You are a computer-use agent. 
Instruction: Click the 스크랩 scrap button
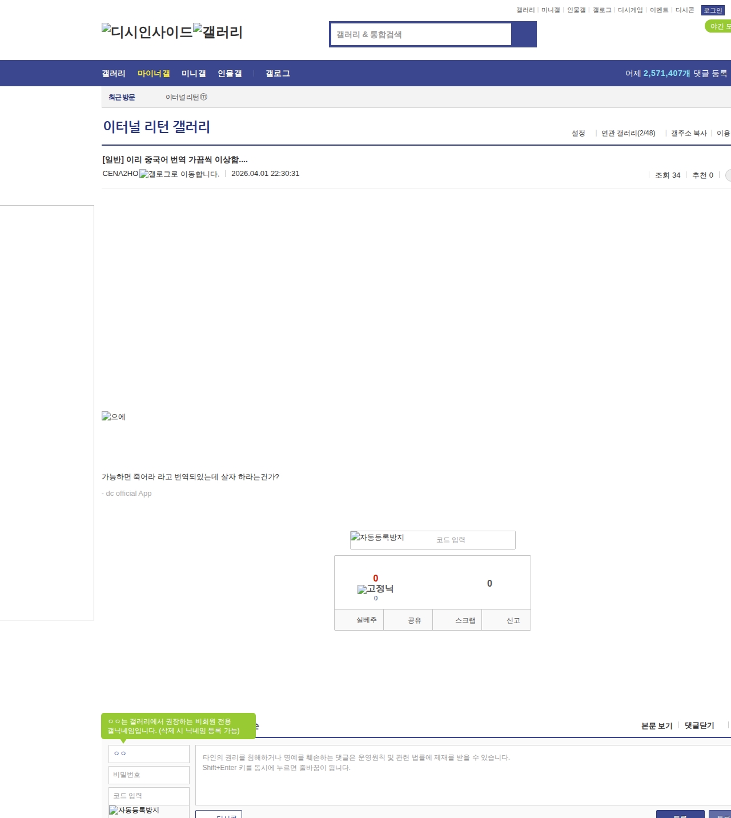point(457,620)
